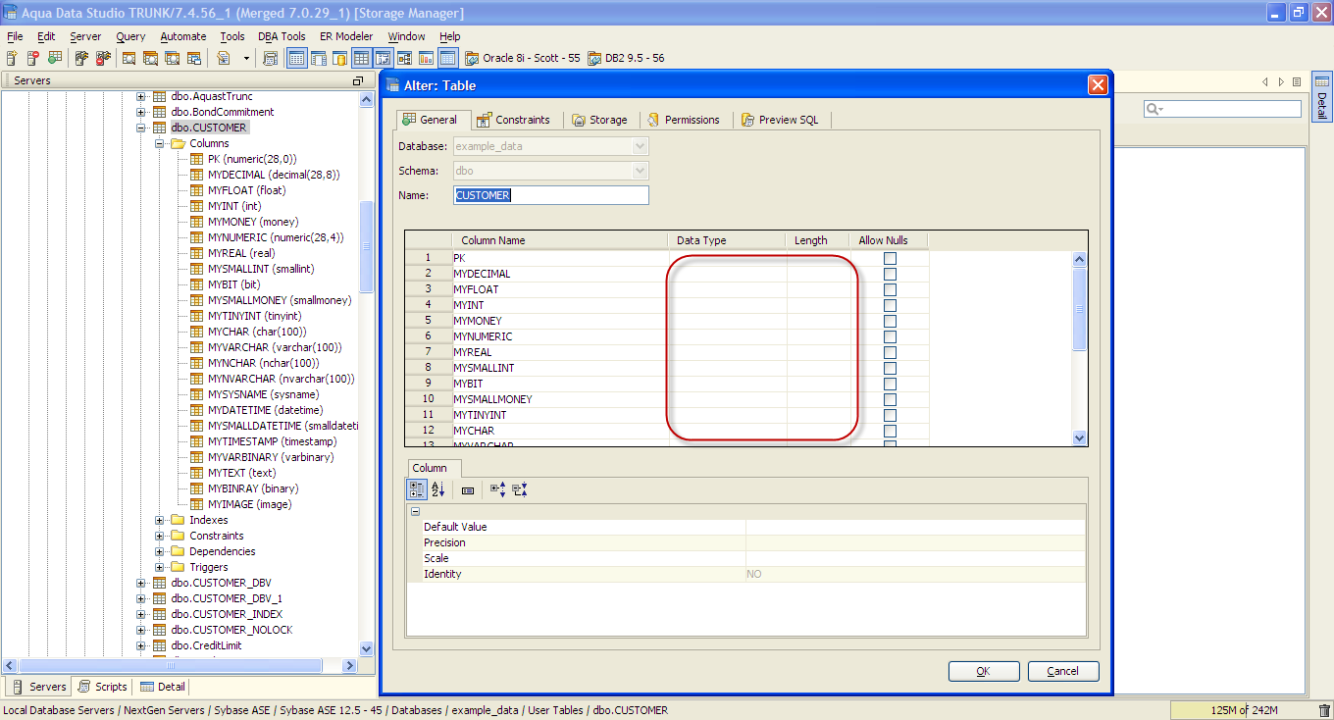Click the right arrow icon in right panel header
The height and width of the screenshot is (720, 1334).
pos(1281,81)
